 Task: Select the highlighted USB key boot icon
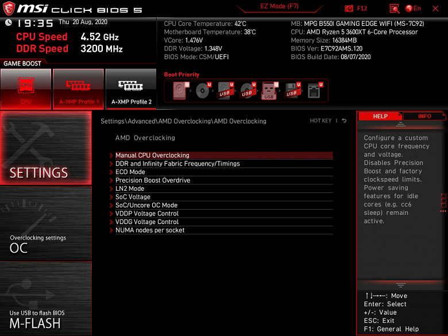(x=269, y=91)
